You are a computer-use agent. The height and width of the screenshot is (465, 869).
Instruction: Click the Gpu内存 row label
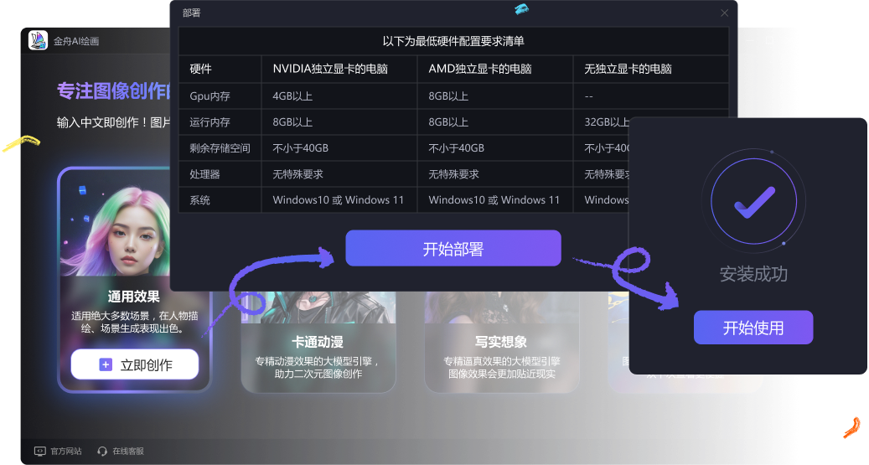(x=209, y=96)
